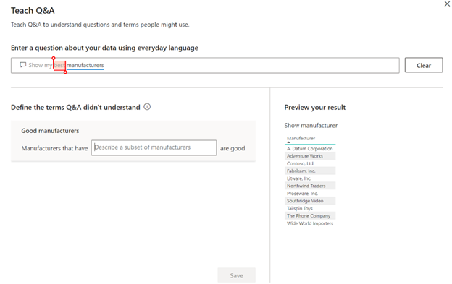The image size is (452, 284).
Task: Click the Manufacturer column header
Action: click(301, 138)
